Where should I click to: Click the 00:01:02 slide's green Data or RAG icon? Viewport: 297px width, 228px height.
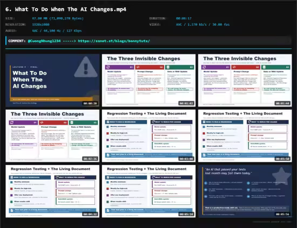click(168, 67)
